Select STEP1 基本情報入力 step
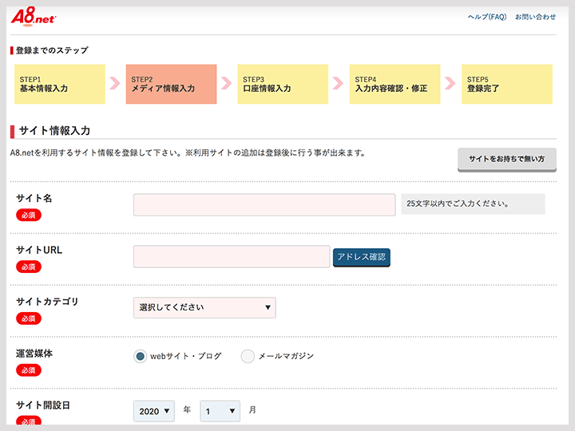The height and width of the screenshot is (431, 575). tap(59, 85)
